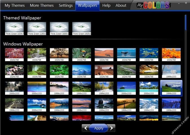Choose the whale tail wallpaper thumbnail
This screenshot has height=135, width=190.
pos(126,53)
